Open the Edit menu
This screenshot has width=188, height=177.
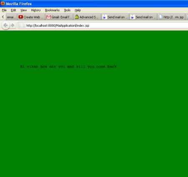[x=13, y=10]
